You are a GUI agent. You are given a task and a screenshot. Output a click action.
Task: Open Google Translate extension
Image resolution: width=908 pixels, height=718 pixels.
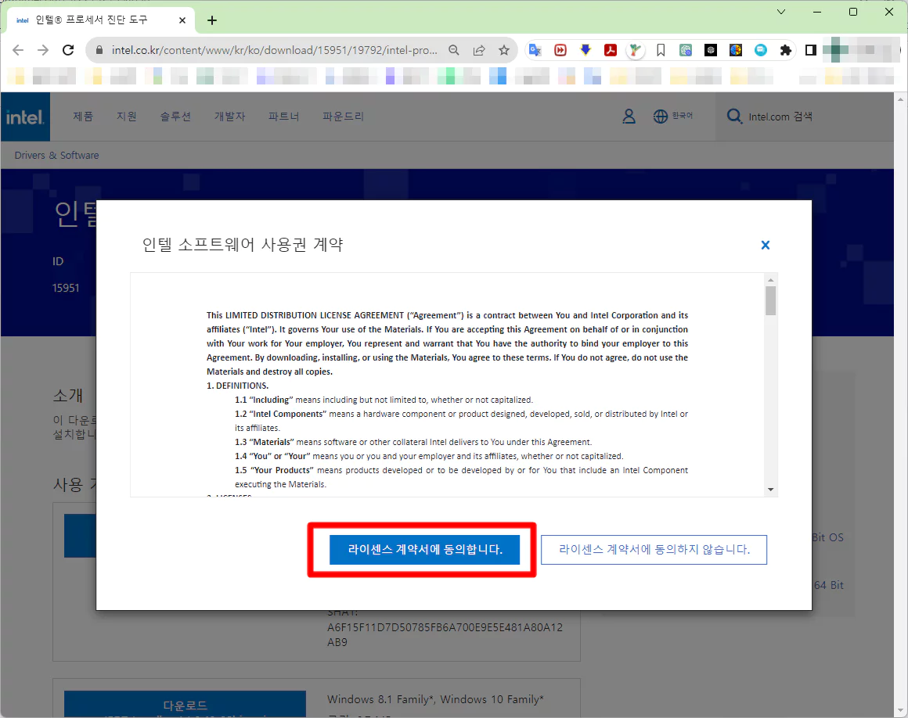click(x=535, y=50)
